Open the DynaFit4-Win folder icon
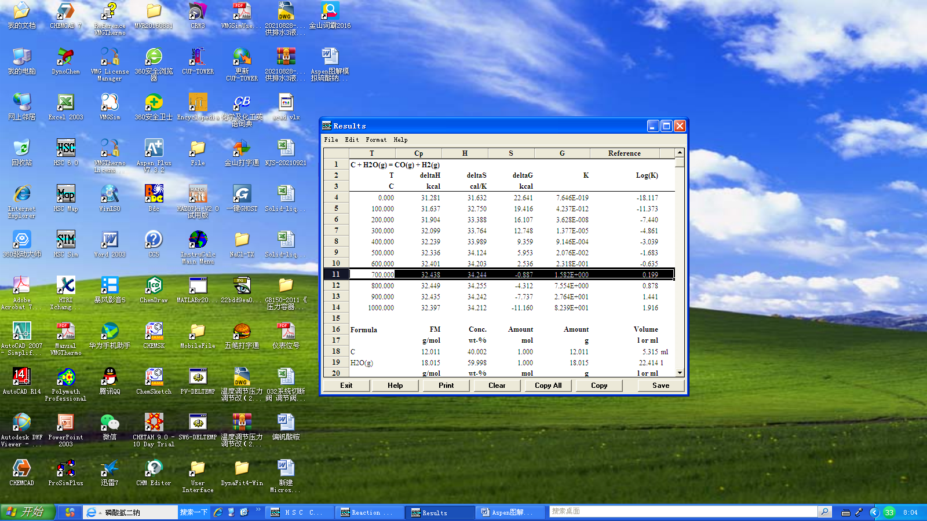Viewport: 927px width, 521px height. click(x=242, y=472)
